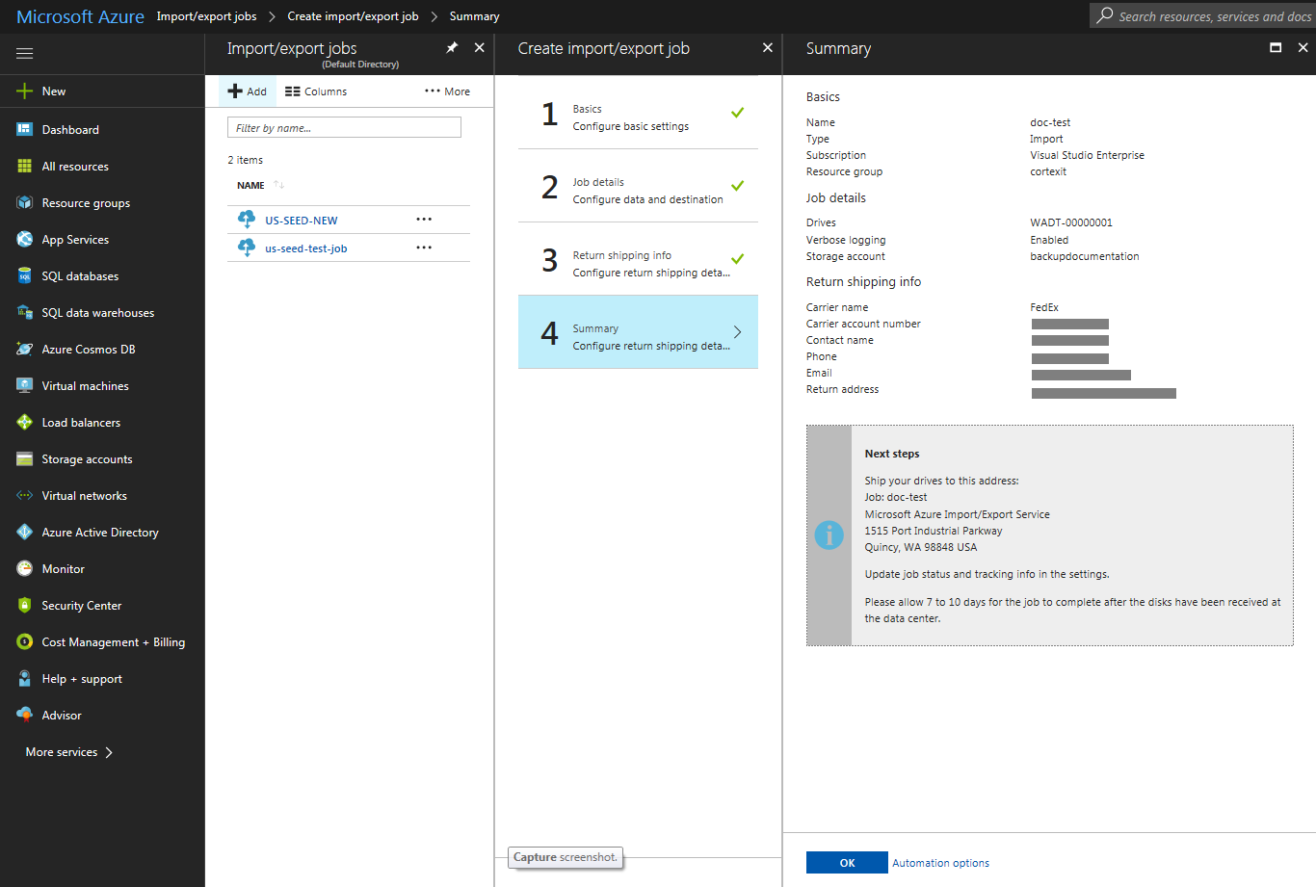Click the Advisor cloud icon

[25, 715]
